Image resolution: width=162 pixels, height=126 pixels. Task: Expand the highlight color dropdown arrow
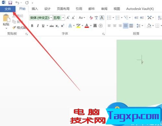82,26
